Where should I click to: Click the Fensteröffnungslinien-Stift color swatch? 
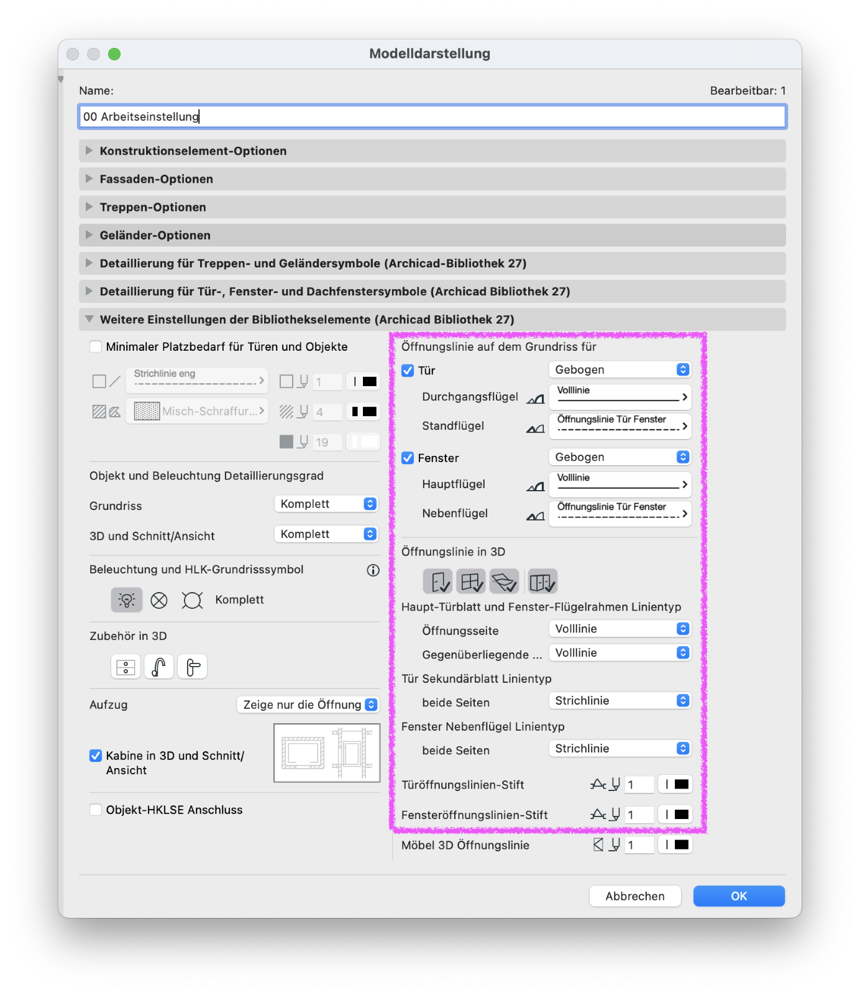pos(675,815)
